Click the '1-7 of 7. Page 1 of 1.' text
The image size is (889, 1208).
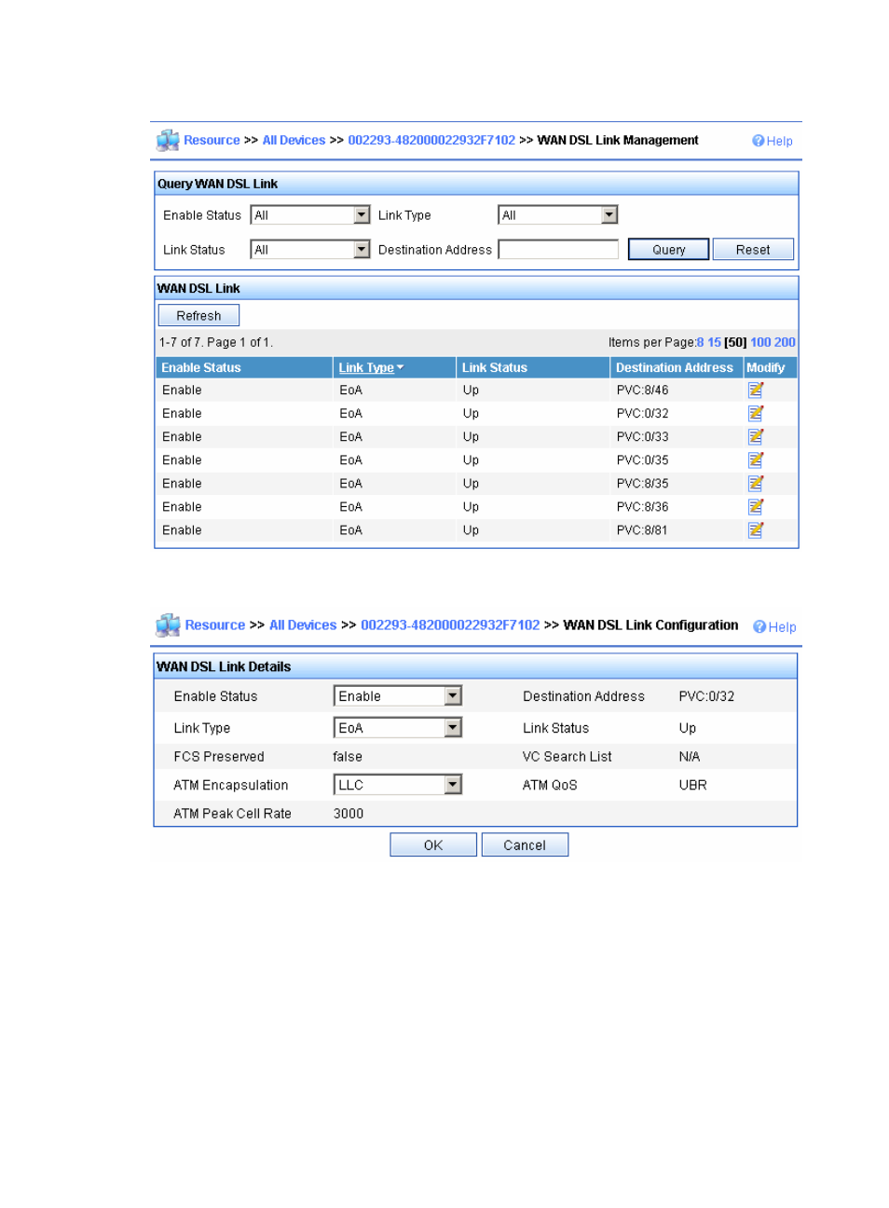click(216, 342)
